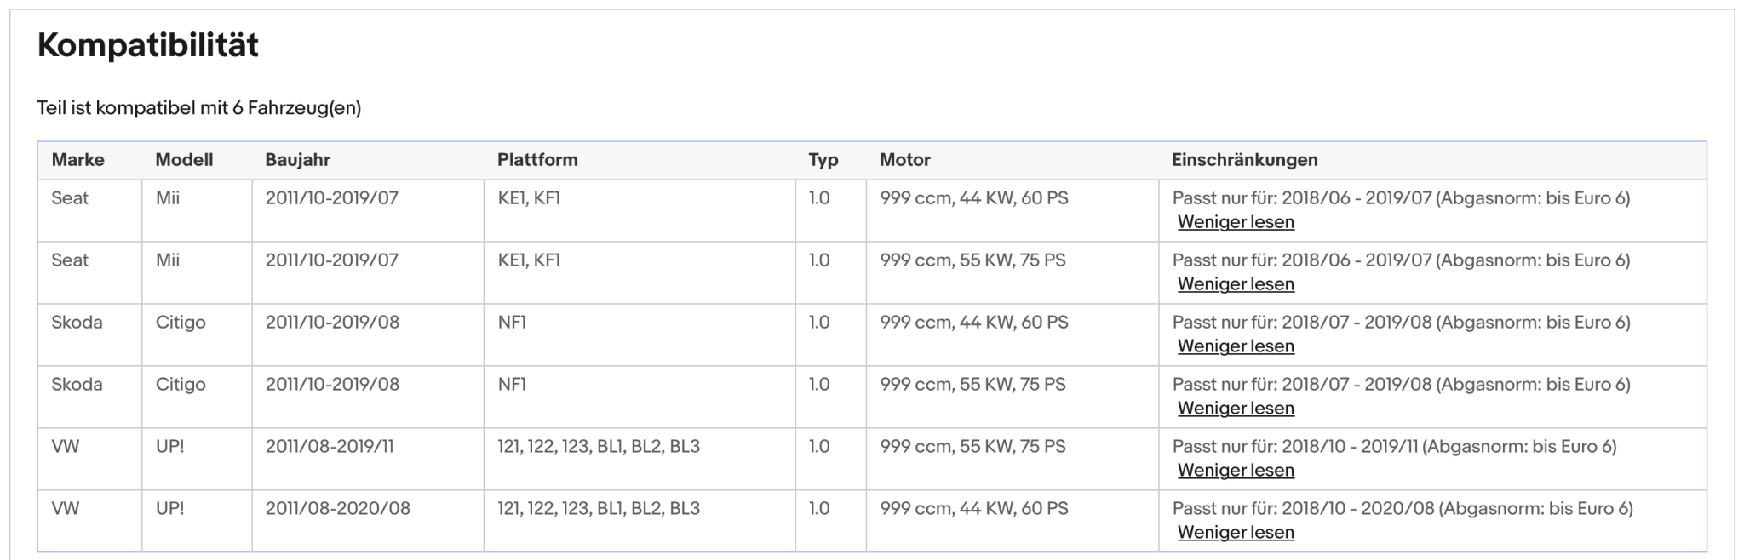Click the platform cell listing KE1, KF1 in first row
The height and width of the screenshot is (560, 1744).
click(640, 210)
